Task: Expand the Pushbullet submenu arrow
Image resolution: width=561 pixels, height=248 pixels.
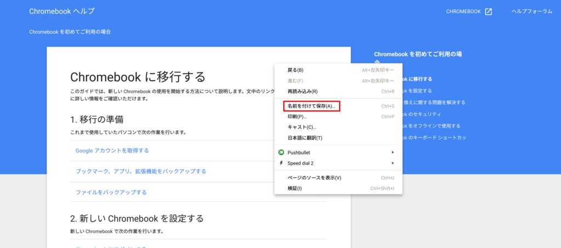Action: click(393, 153)
